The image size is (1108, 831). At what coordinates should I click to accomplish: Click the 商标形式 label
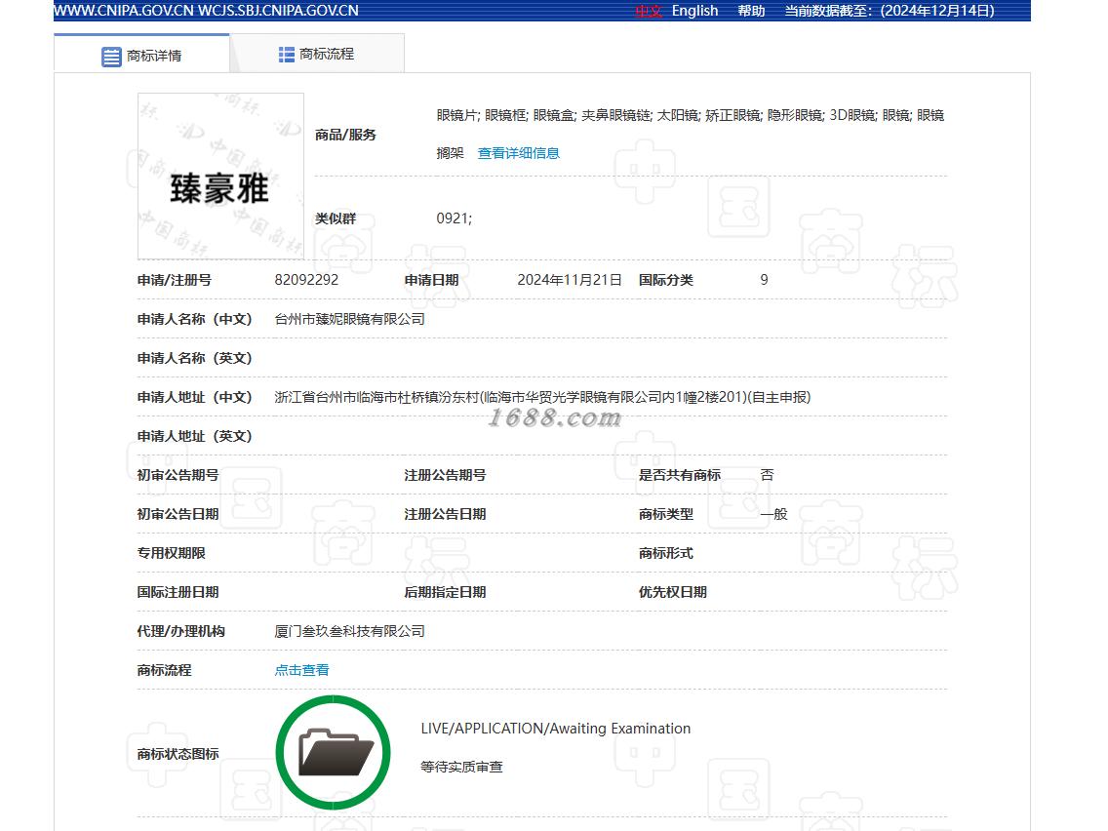[665, 553]
